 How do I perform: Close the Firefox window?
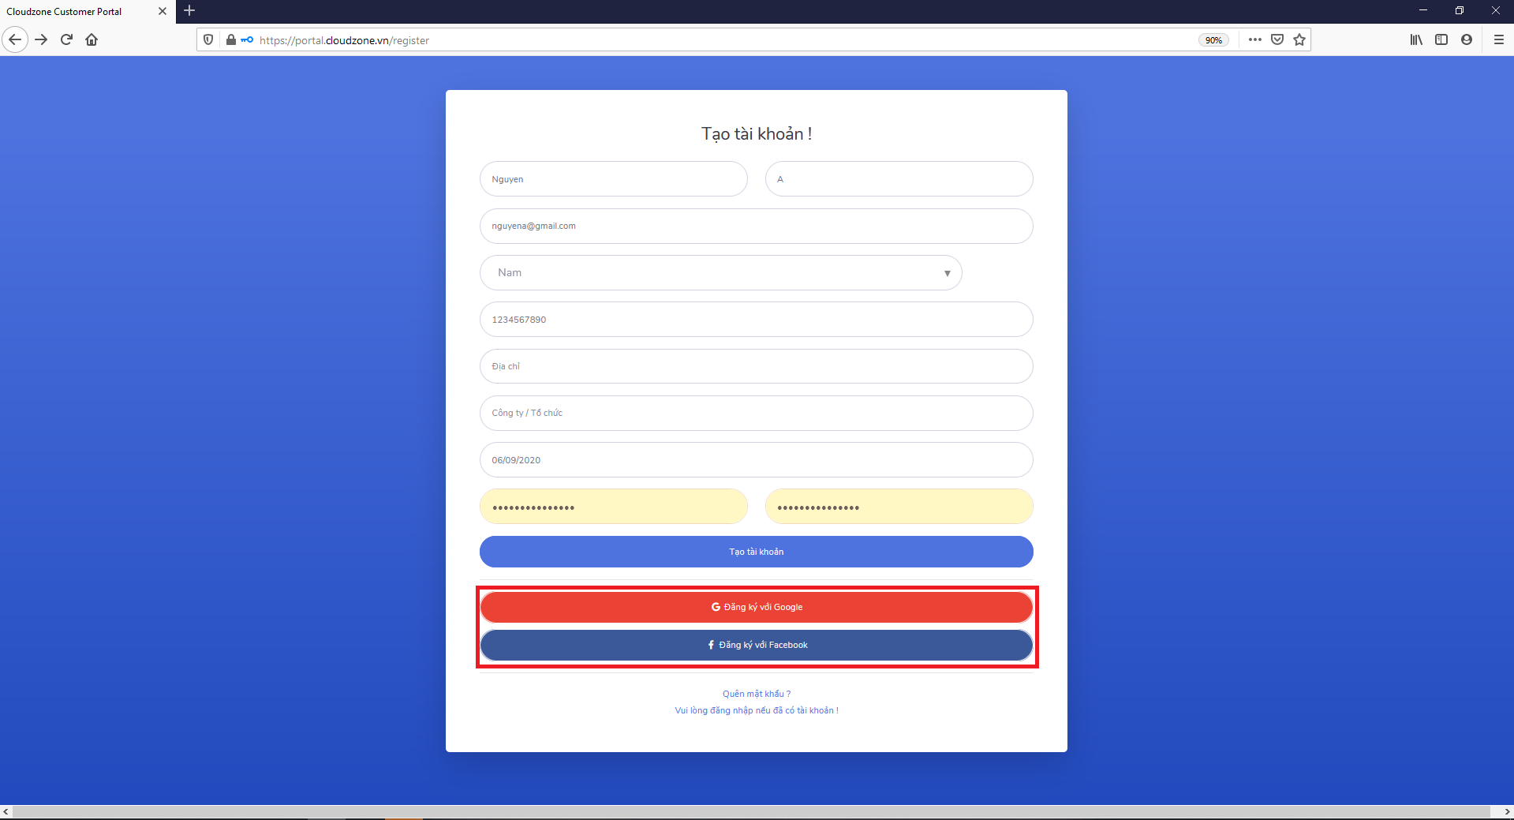(1496, 11)
